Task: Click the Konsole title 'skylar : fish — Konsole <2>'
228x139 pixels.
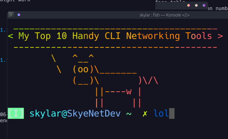Action: click(x=164, y=15)
